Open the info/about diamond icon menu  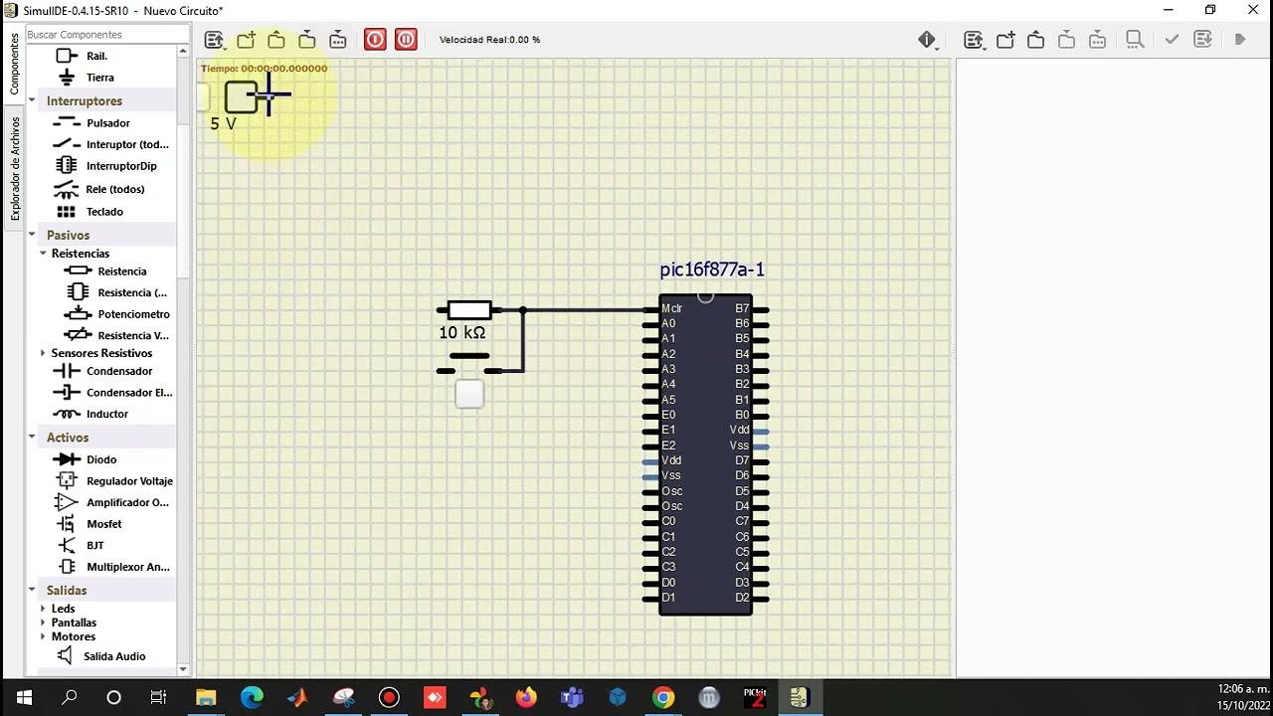(x=927, y=40)
